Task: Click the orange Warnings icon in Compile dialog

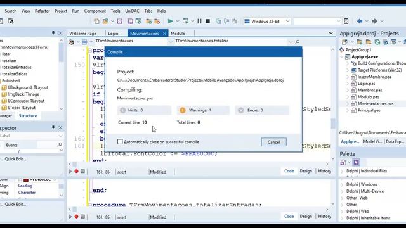Action: point(183,110)
